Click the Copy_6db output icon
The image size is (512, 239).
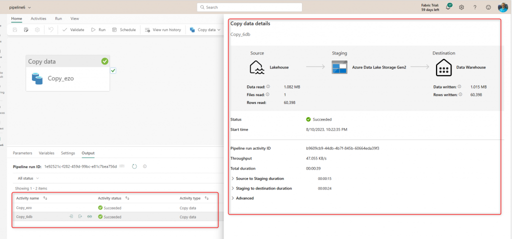click(80, 216)
